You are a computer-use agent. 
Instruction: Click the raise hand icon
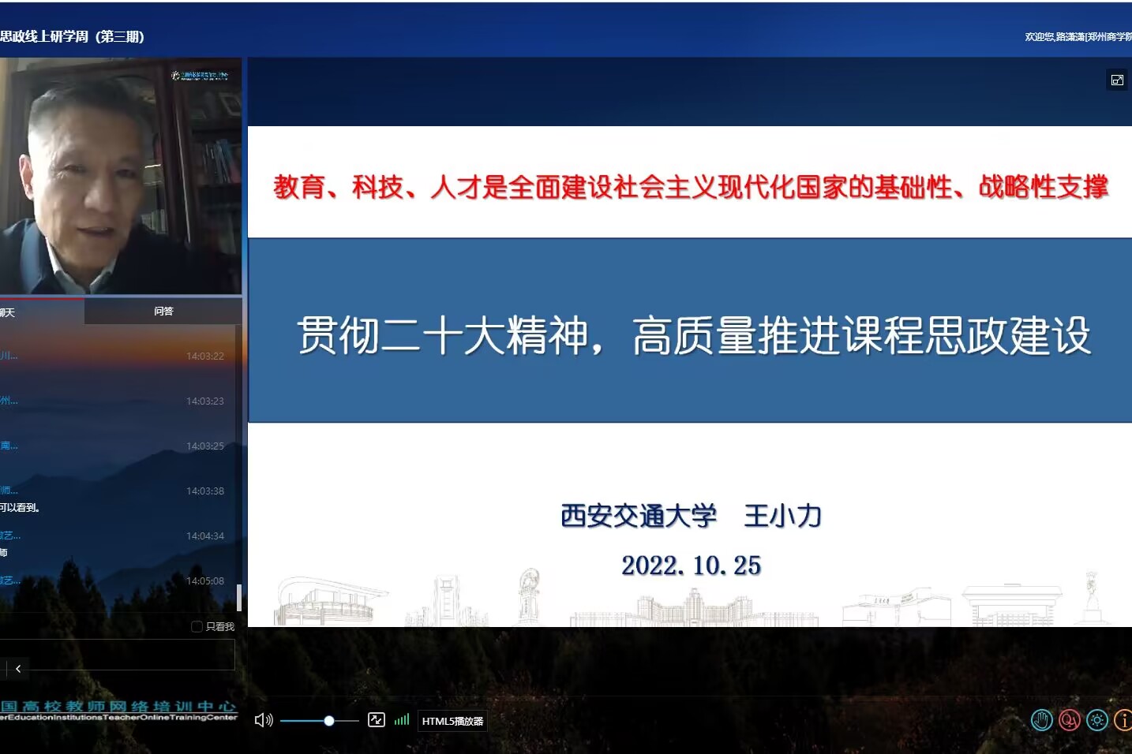tap(1042, 720)
